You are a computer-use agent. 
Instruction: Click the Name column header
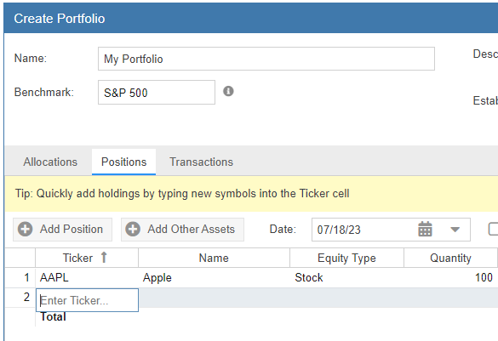[214, 258]
